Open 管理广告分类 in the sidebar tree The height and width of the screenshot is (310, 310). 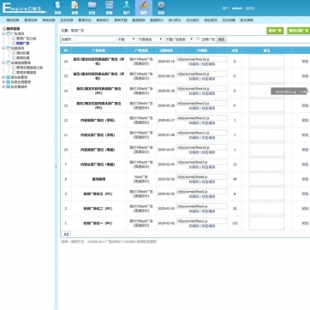pos(27,39)
